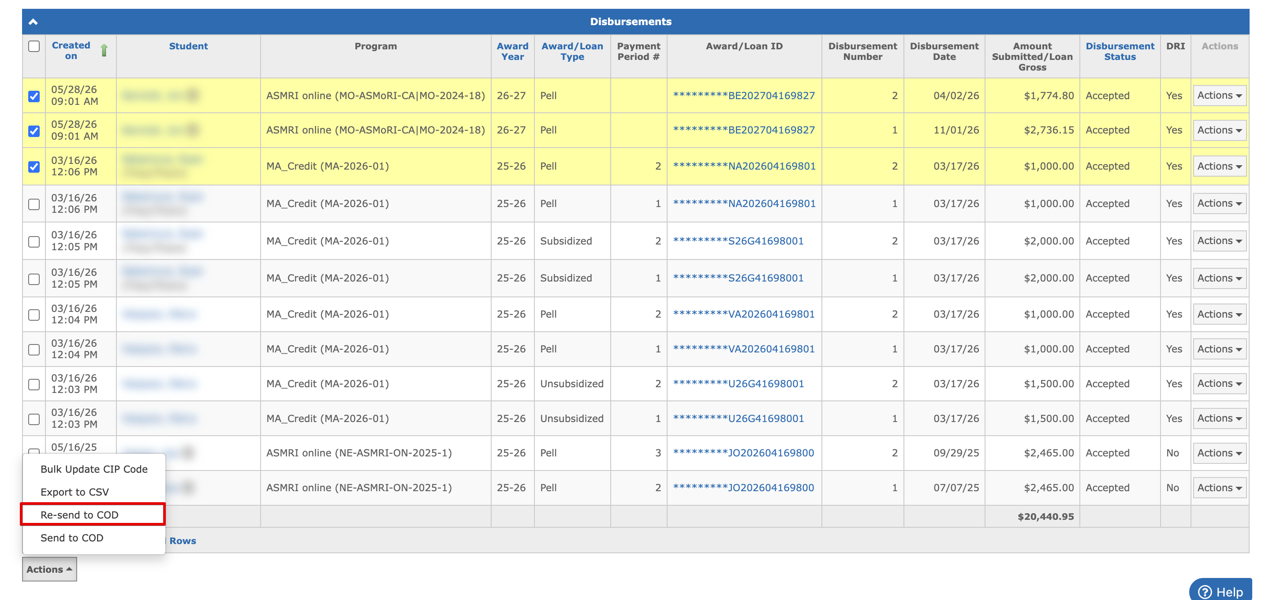Close the bottom bulk Actions menu button

pos(49,569)
